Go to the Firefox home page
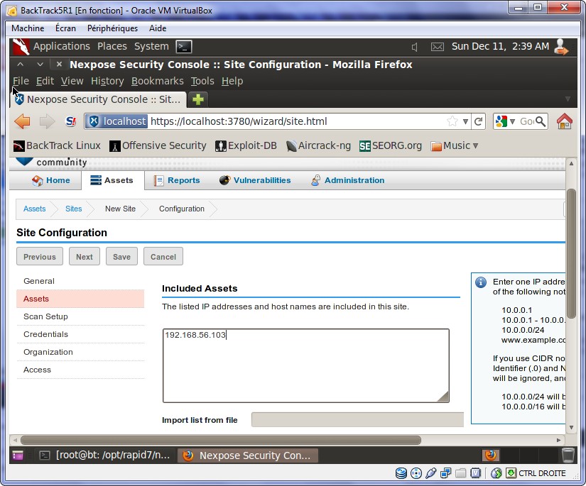Image resolution: width=586 pixels, height=486 pixels. 564,121
